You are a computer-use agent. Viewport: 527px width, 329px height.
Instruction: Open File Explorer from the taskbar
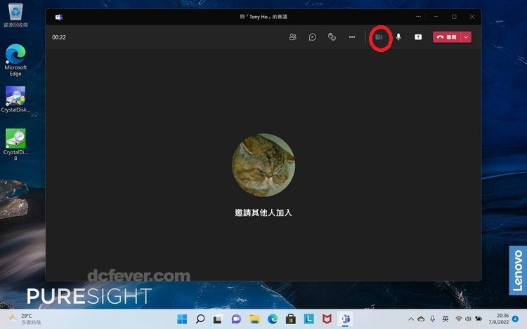coord(254,319)
